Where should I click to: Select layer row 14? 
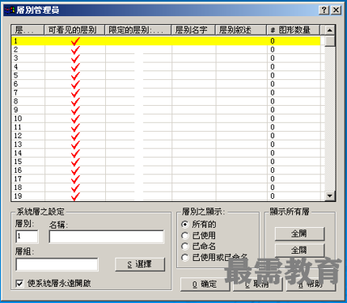[166, 153]
